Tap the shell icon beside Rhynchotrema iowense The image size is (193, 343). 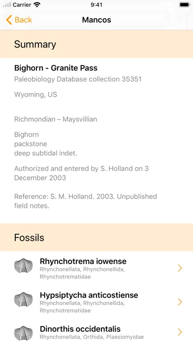[x=24, y=266]
